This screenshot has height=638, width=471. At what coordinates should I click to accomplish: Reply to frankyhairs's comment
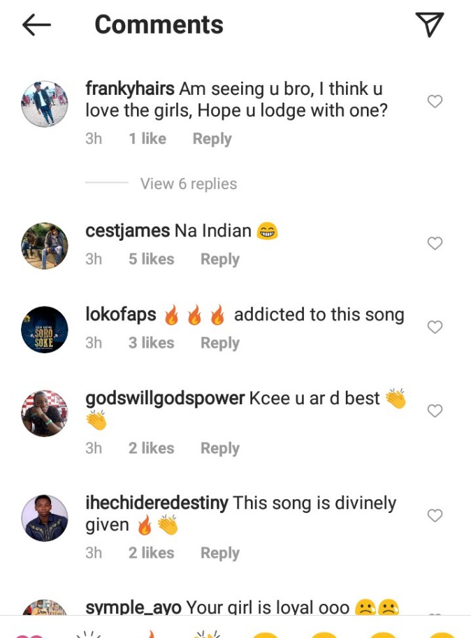point(212,139)
